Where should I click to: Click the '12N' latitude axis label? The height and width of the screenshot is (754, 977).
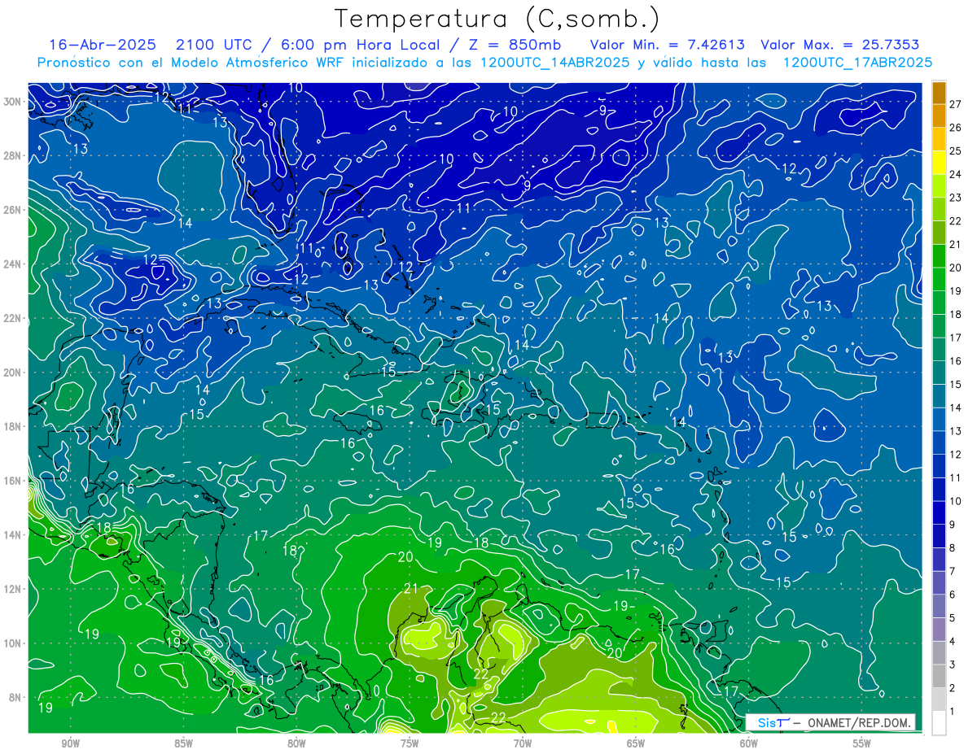(x=12, y=588)
